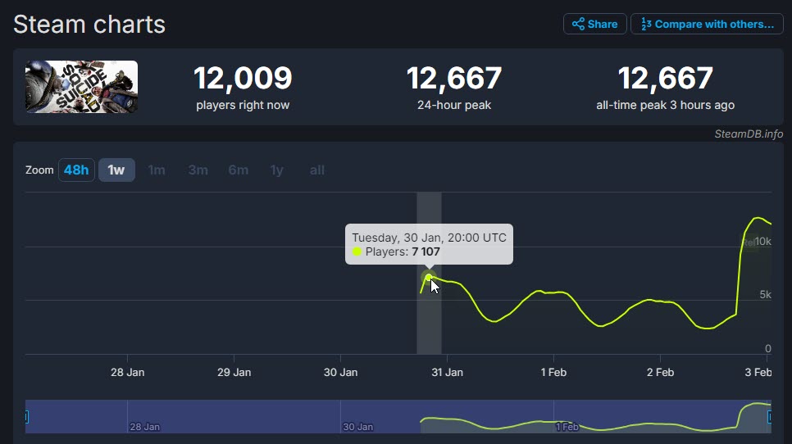Choose the 1y zoom option
The image size is (792, 444).
coord(277,170)
